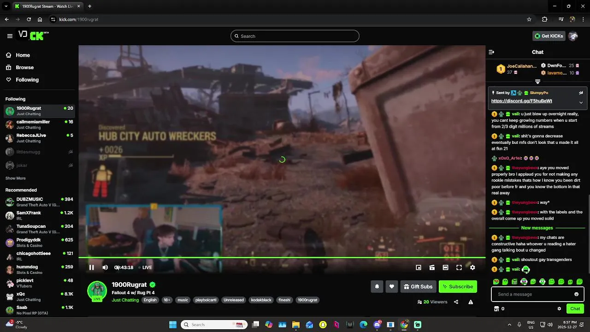Open chat settings gear
The height and width of the screenshot is (332, 590).
click(x=559, y=309)
